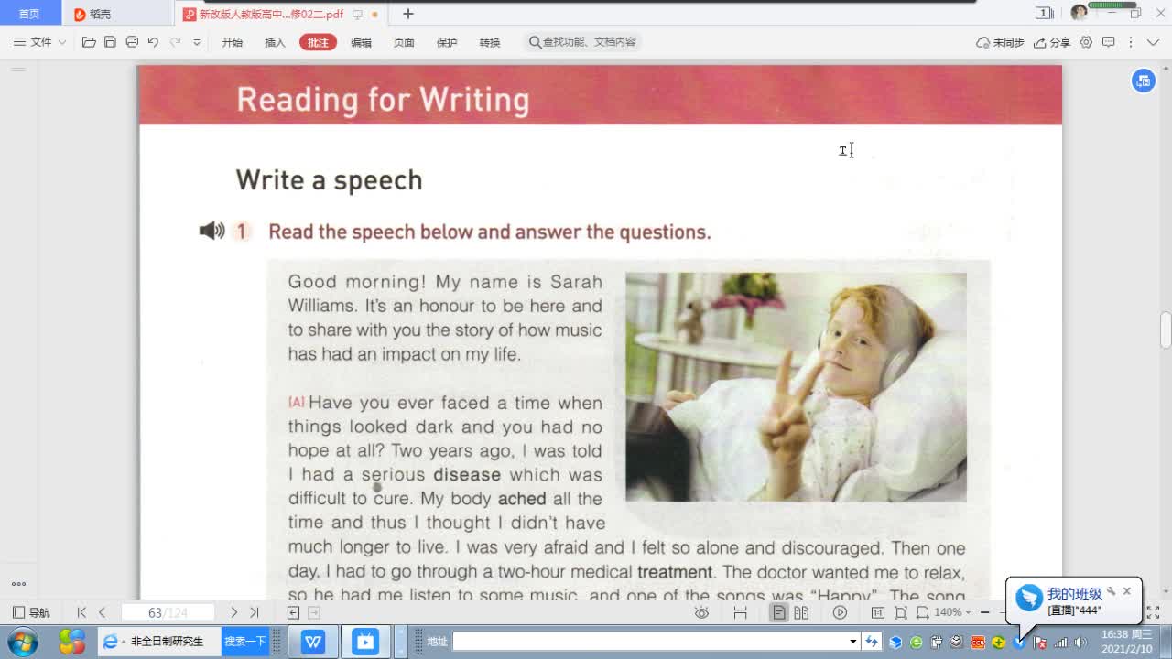The height and width of the screenshot is (659, 1172).
Task: Click the vertical scrollbar thumb
Action: pos(1166,330)
